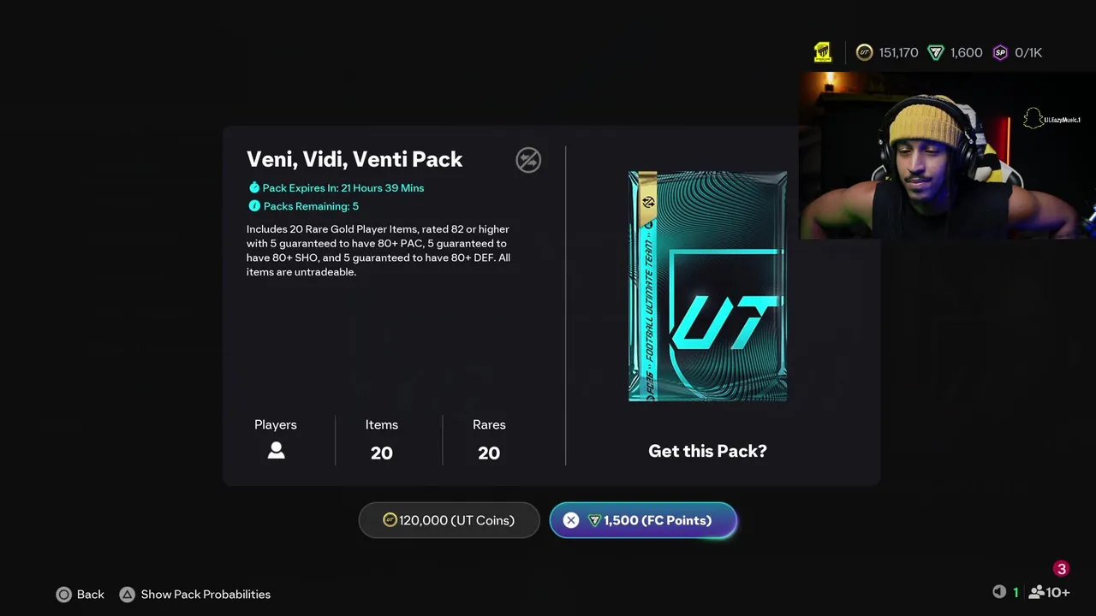Image resolution: width=1096 pixels, height=616 pixels.
Task: Click the Items count of 20
Action: click(382, 453)
